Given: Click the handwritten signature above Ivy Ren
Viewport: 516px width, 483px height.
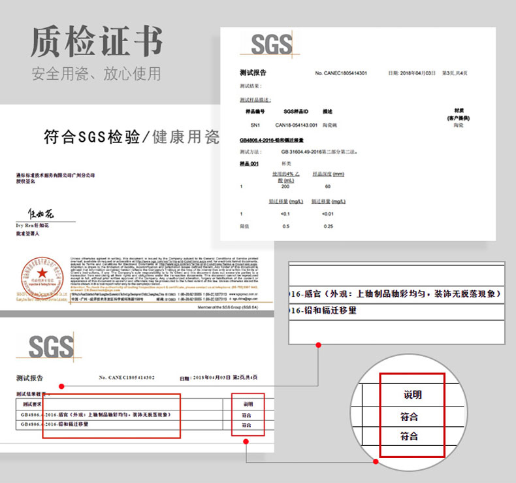Looking at the screenshot, I should (x=40, y=214).
